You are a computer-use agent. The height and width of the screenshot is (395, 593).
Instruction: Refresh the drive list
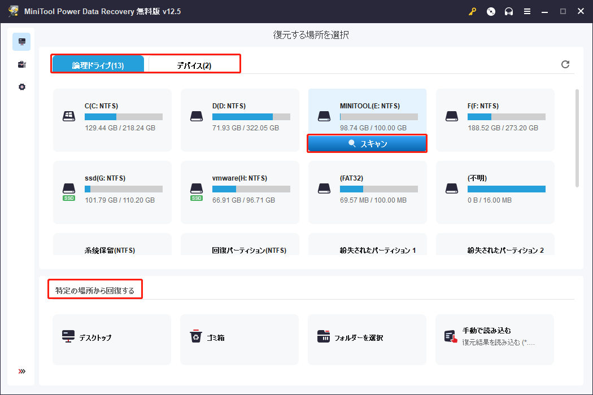point(565,64)
